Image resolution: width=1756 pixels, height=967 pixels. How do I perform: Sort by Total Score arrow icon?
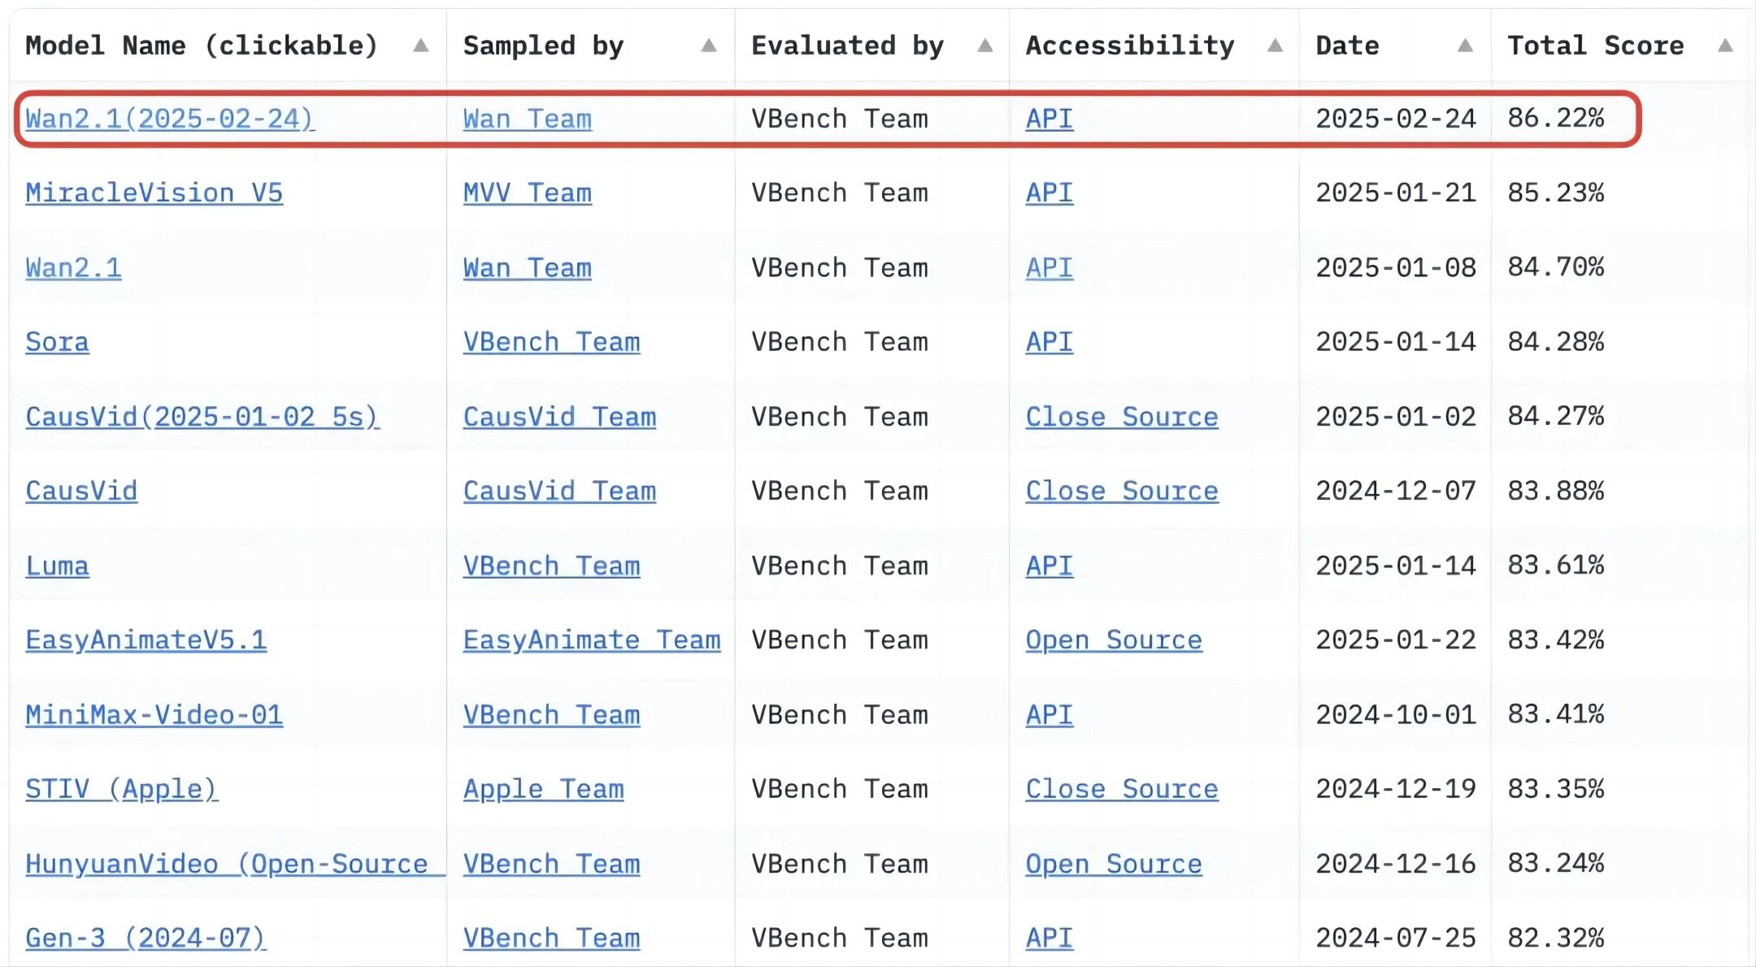(1725, 46)
